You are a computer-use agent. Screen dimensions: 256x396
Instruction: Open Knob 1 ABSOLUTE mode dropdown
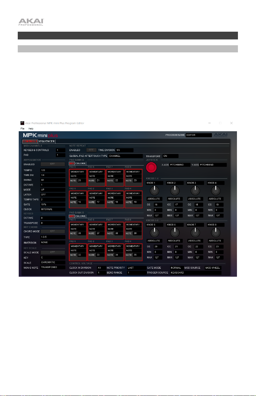coord(155,199)
